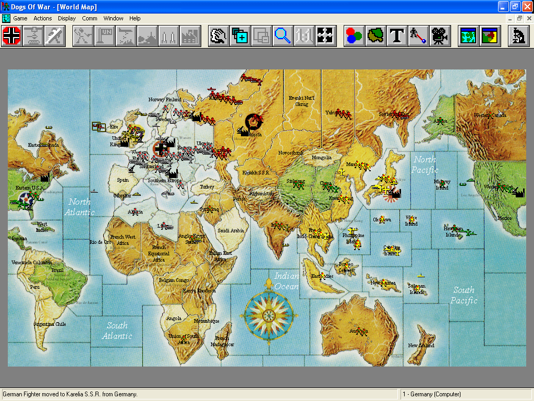Click the hand-on-globe toolbar icon
This screenshot has width=534, height=401.
tap(219, 36)
